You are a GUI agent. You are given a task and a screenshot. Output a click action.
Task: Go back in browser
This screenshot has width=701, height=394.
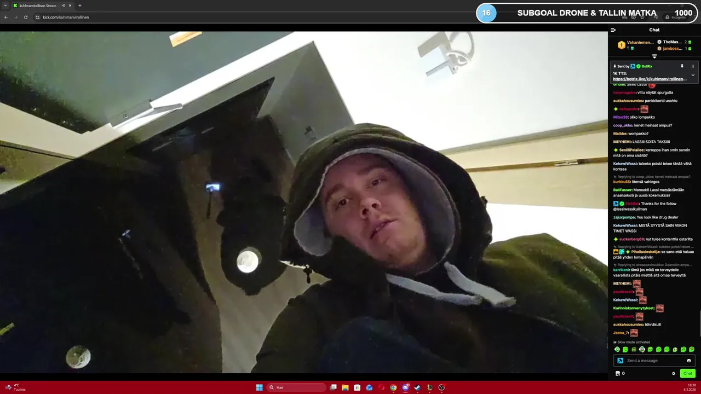point(6,17)
